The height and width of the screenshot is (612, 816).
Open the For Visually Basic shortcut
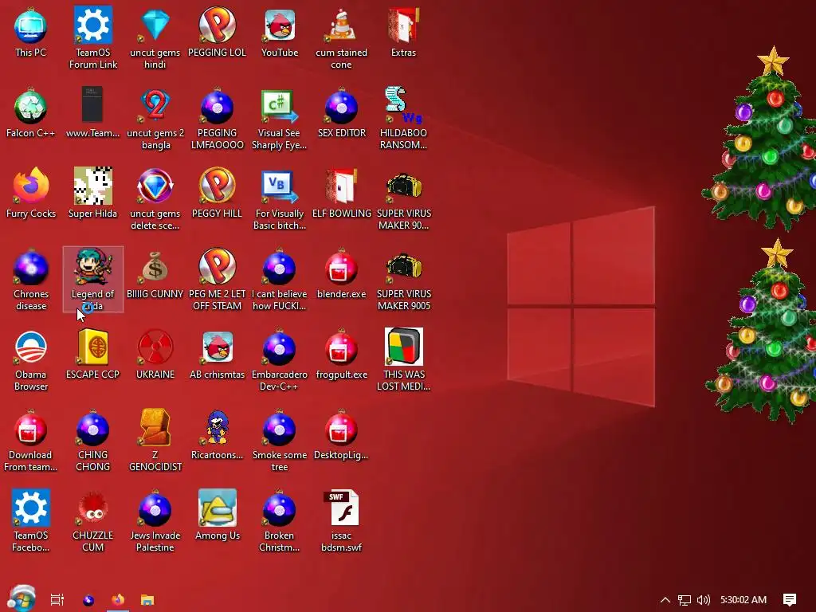[280, 198]
